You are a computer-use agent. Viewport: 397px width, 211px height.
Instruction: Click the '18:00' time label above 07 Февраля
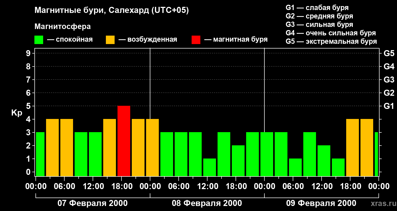coord(121,186)
